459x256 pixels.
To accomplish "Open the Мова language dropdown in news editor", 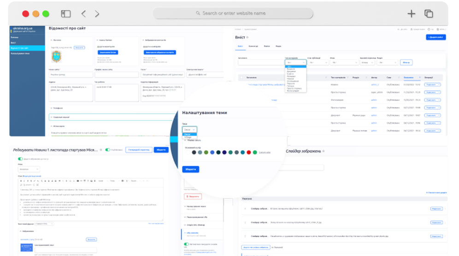I will pos(29,169).
